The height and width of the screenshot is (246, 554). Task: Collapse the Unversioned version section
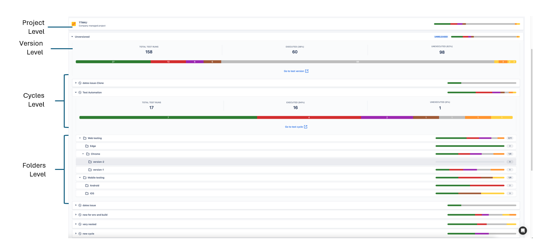[x=72, y=37]
